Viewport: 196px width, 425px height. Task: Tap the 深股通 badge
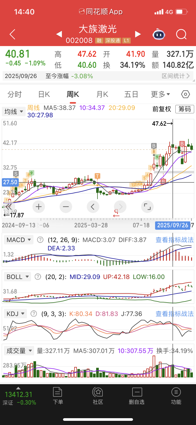coord(113,41)
